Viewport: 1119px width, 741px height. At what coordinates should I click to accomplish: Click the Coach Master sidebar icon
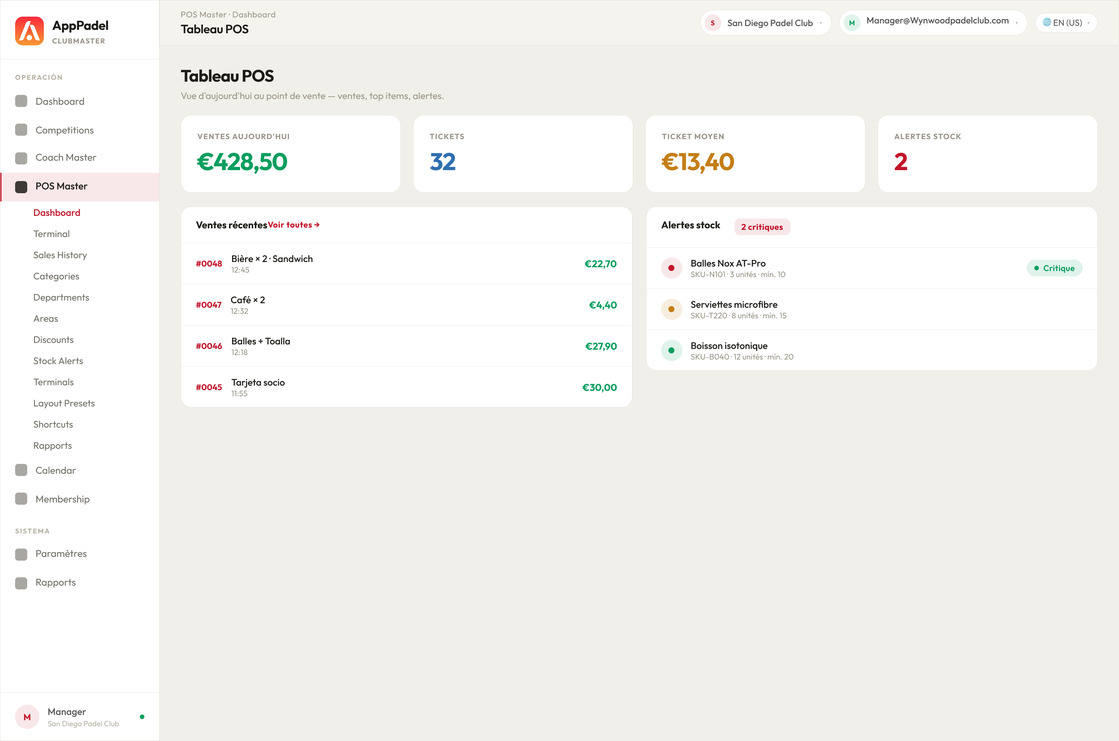click(x=21, y=158)
